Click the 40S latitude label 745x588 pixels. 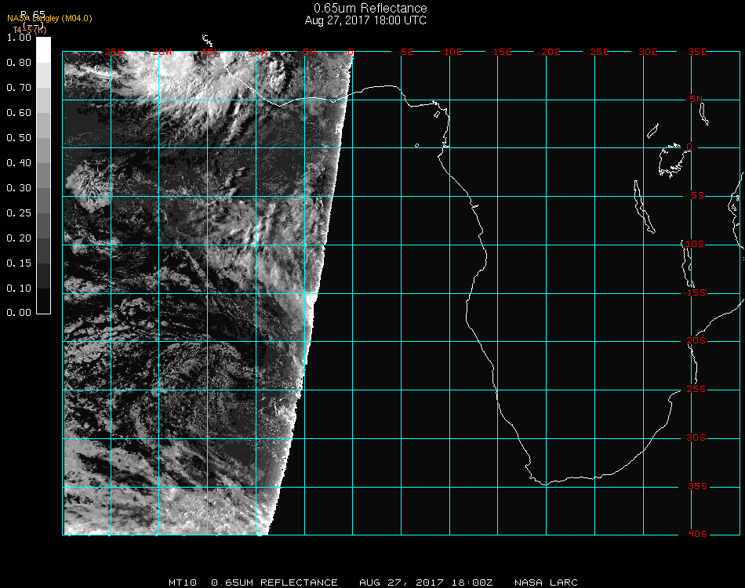point(697,535)
